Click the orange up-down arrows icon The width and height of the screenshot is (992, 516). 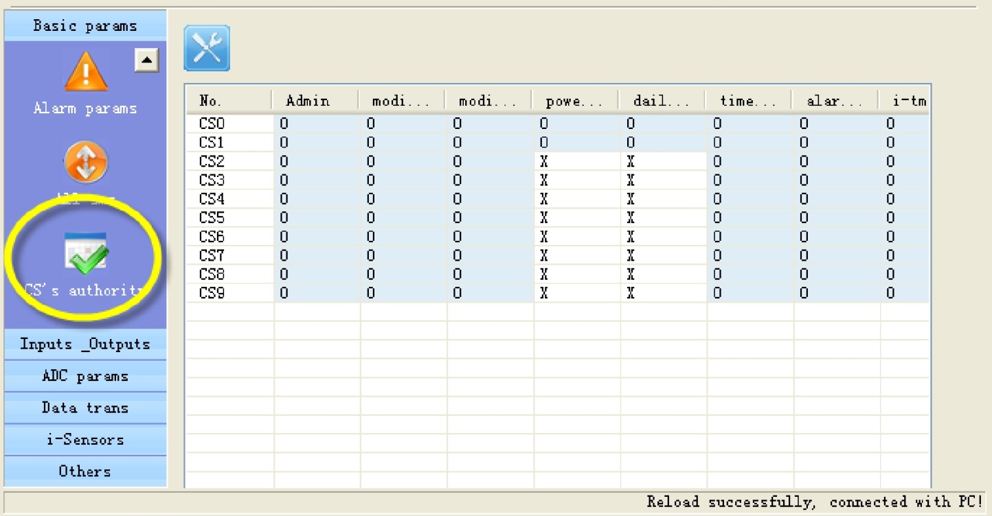point(86,163)
